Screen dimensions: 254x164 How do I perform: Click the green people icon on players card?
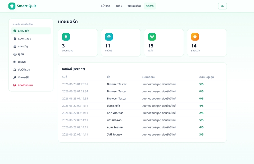pyautogui.click(x=152, y=37)
